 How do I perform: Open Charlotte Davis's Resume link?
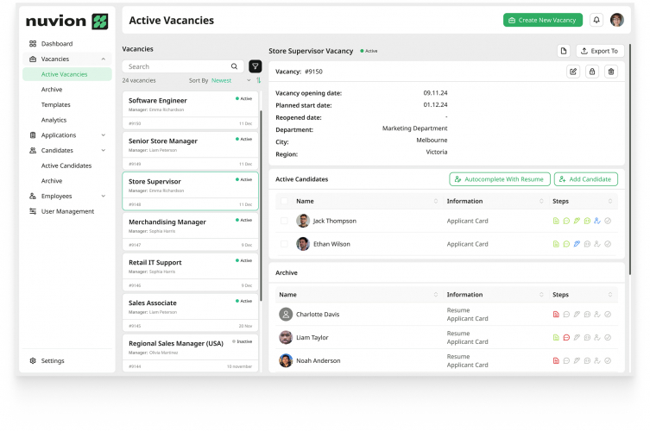tap(458, 310)
